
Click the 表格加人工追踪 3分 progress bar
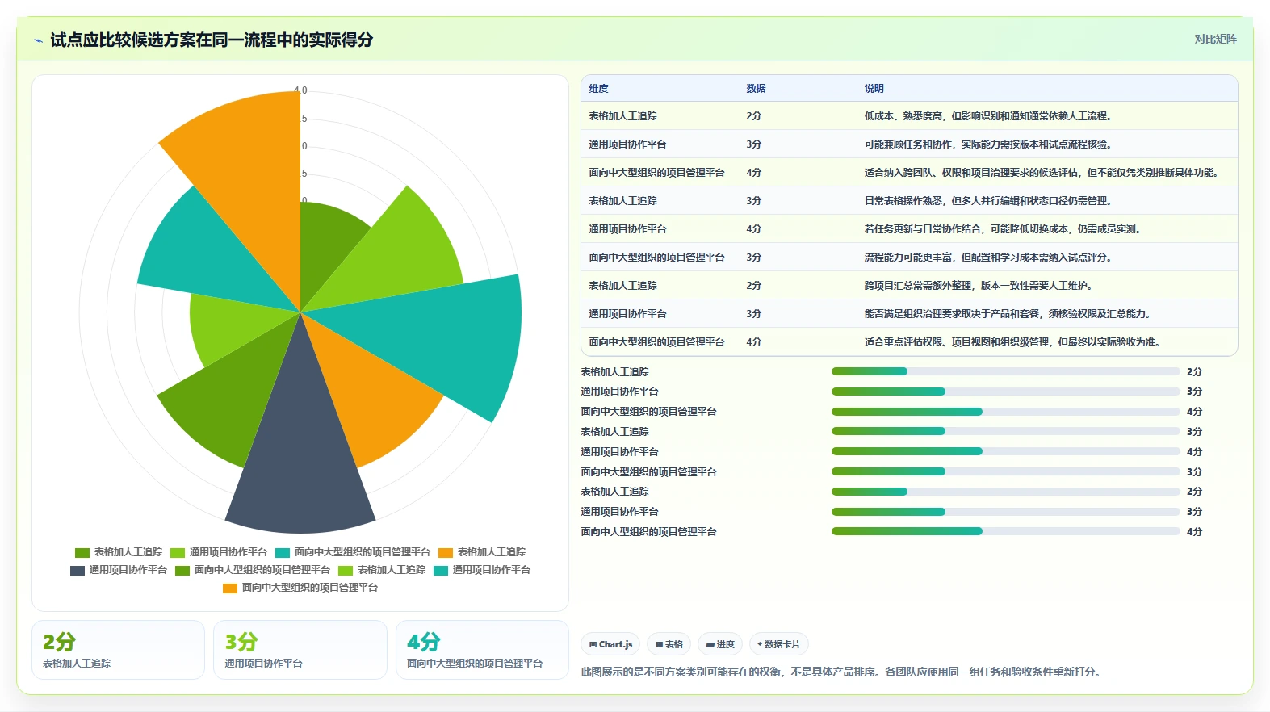coord(1005,432)
